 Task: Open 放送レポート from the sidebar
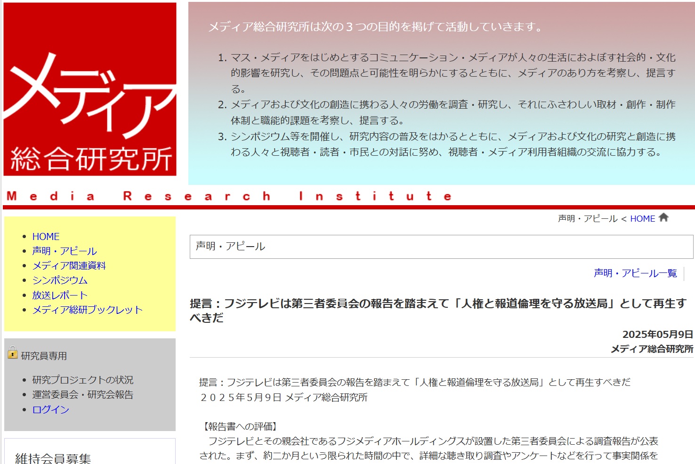(x=60, y=295)
